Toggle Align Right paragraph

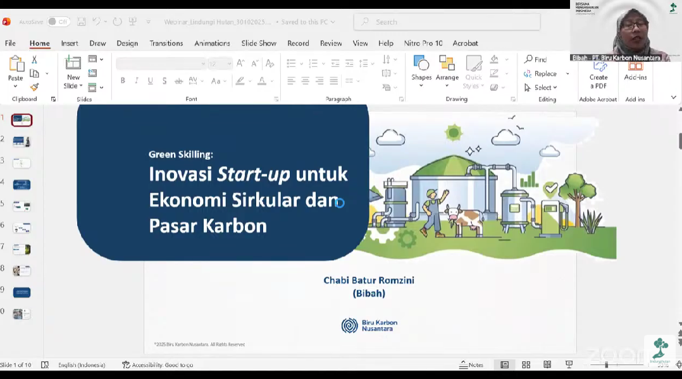[319, 81]
